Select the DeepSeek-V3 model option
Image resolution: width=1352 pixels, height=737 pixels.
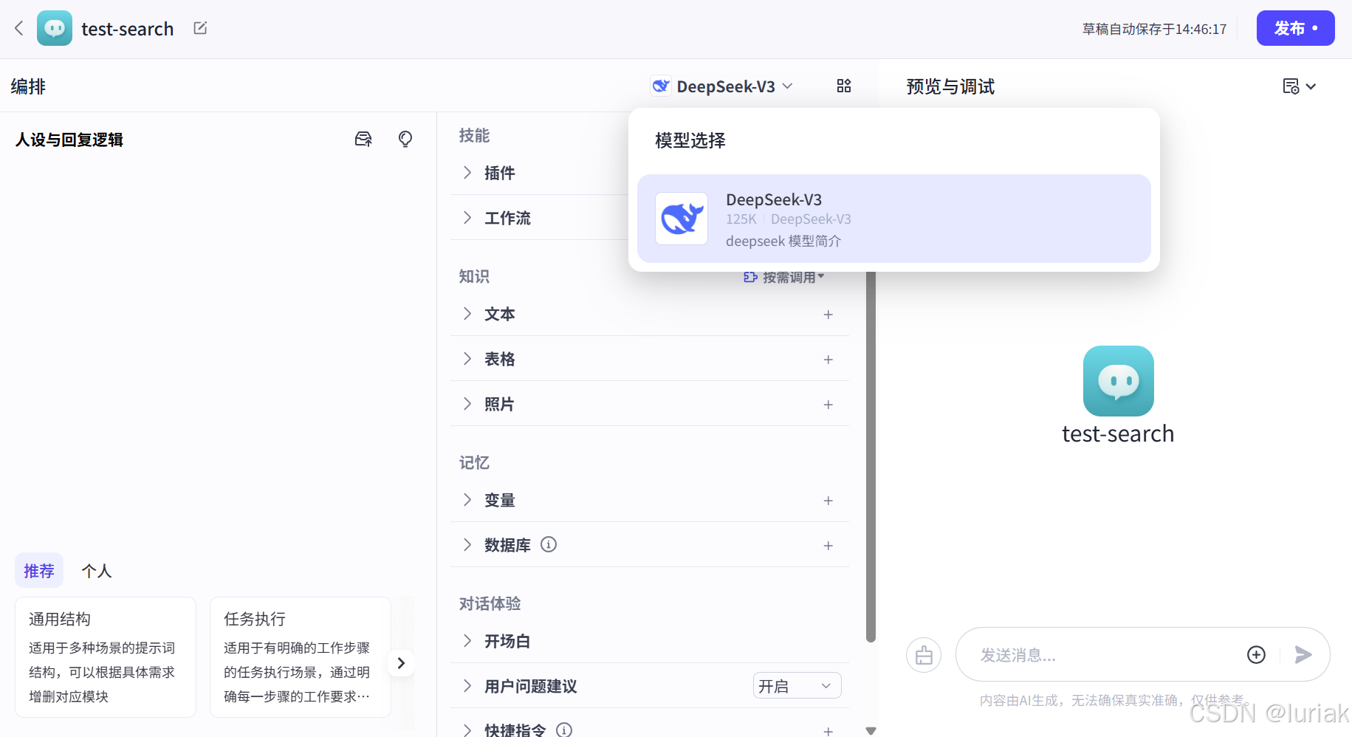coord(893,219)
